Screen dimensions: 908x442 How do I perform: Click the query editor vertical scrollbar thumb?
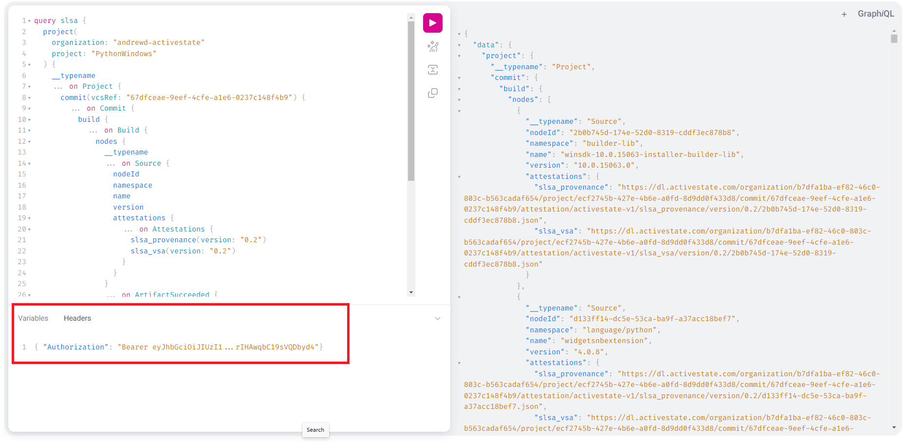(x=411, y=97)
